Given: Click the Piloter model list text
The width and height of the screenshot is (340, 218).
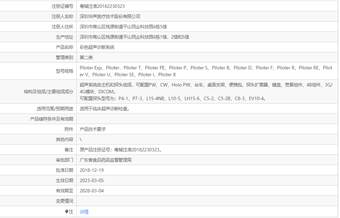Looking at the screenshot, I should click(x=206, y=71).
